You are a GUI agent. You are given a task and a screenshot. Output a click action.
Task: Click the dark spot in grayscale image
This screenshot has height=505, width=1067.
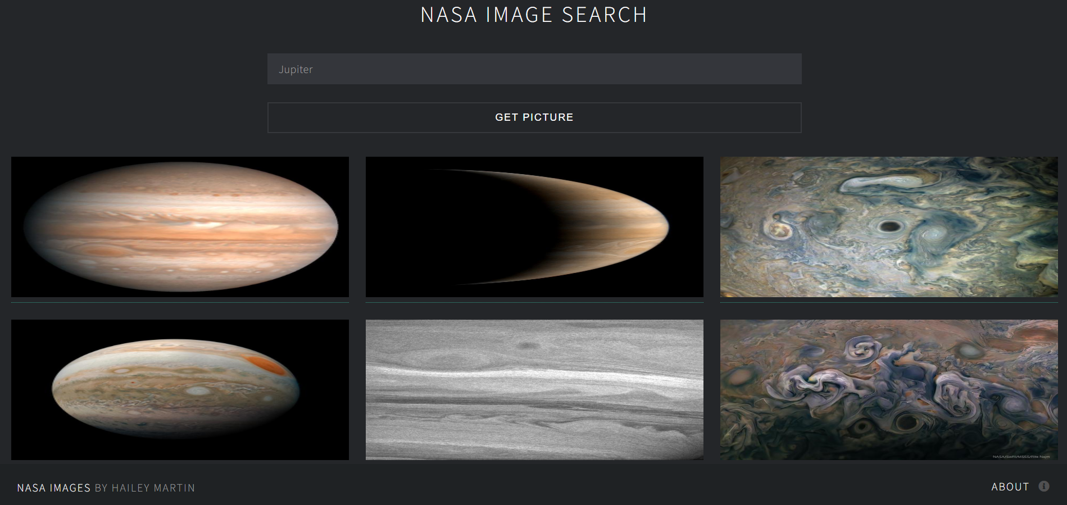pyautogui.click(x=526, y=345)
